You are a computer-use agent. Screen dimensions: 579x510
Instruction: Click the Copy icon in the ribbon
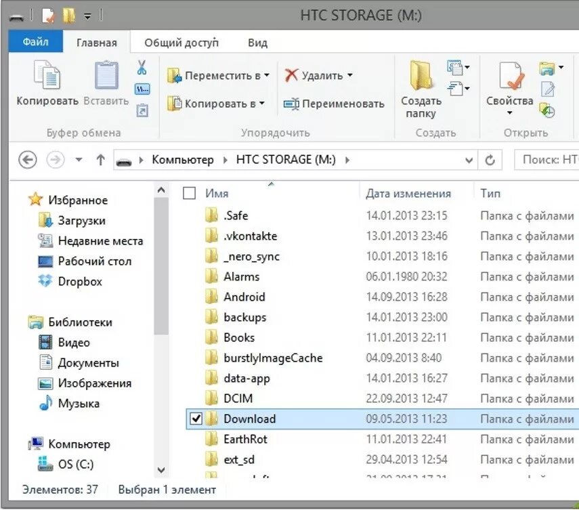coord(47,75)
